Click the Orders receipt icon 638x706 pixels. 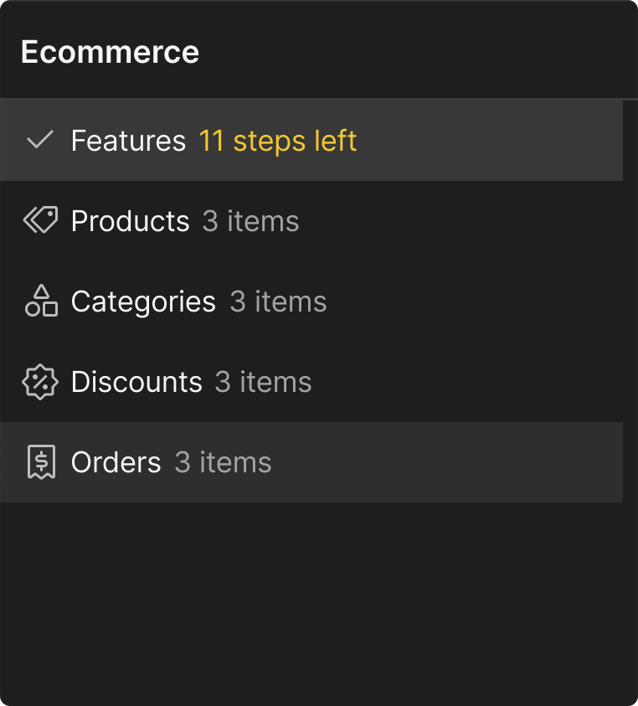[x=40, y=462]
